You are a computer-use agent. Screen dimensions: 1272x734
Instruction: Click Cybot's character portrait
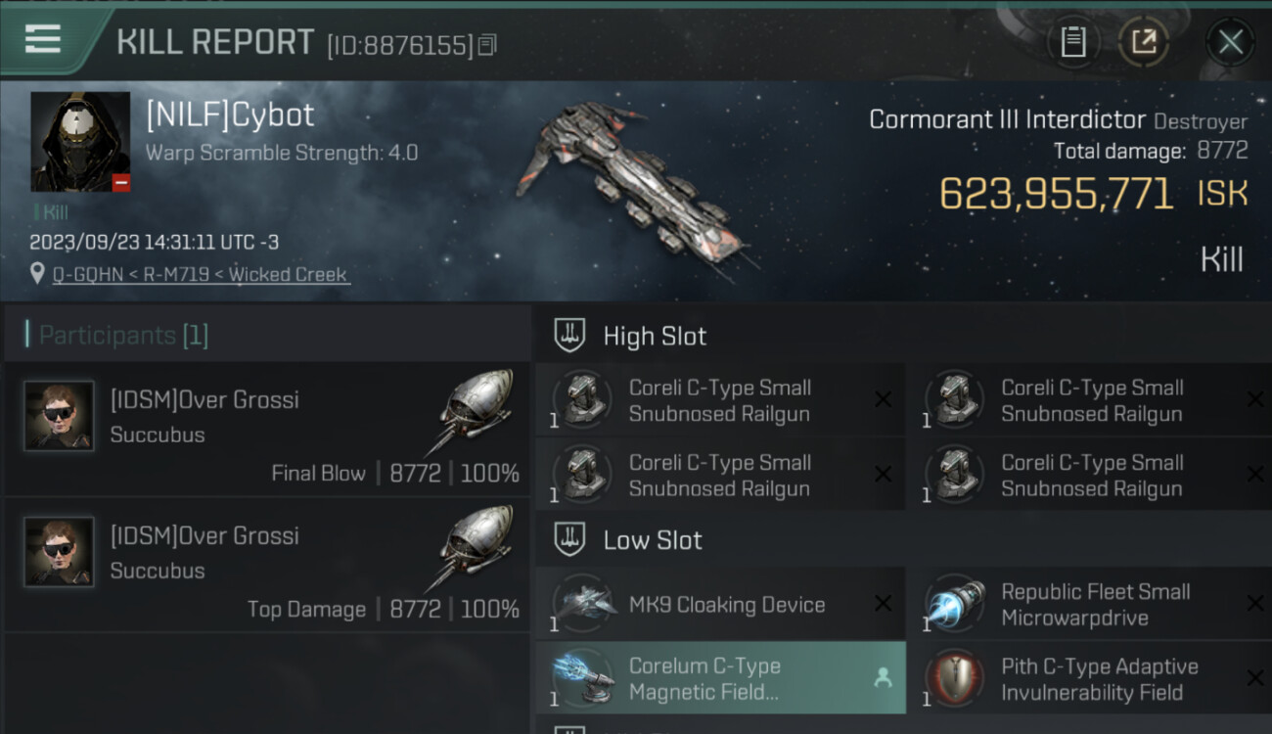click(x=80, y=142)
